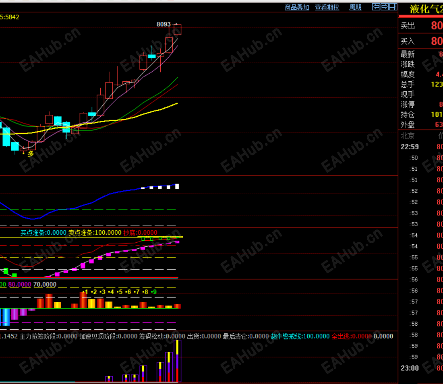Click the left arrow navigation icon
Viewport: 443px width, 384px height.
click(x=376, y=7)
